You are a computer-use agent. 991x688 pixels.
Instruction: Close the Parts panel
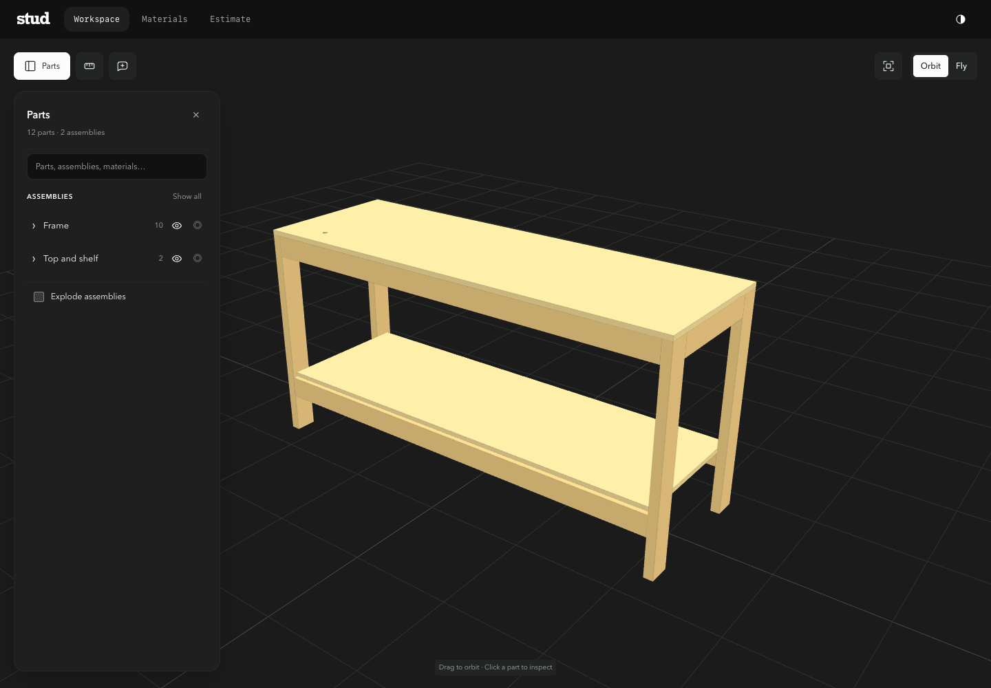(x=196, y=115)
